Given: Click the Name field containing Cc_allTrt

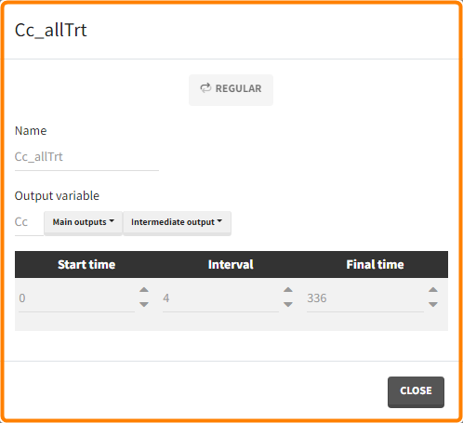Looking at the screenshot, I should pyautogui.click(x=86, y=157).
